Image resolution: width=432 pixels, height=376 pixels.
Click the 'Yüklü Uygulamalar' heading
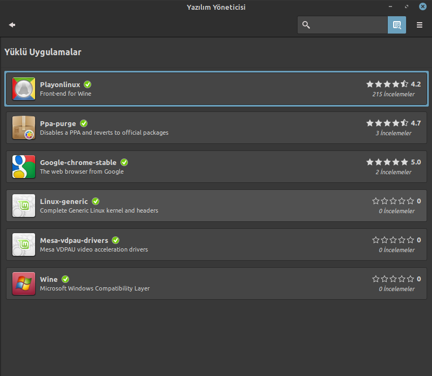tap(43, 52)
